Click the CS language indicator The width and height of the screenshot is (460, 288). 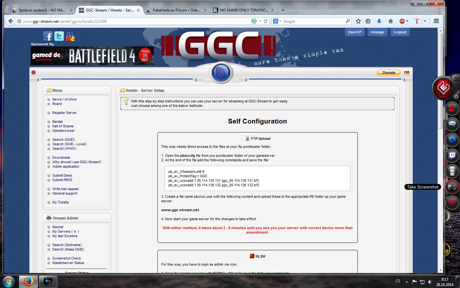pos(398,281)
